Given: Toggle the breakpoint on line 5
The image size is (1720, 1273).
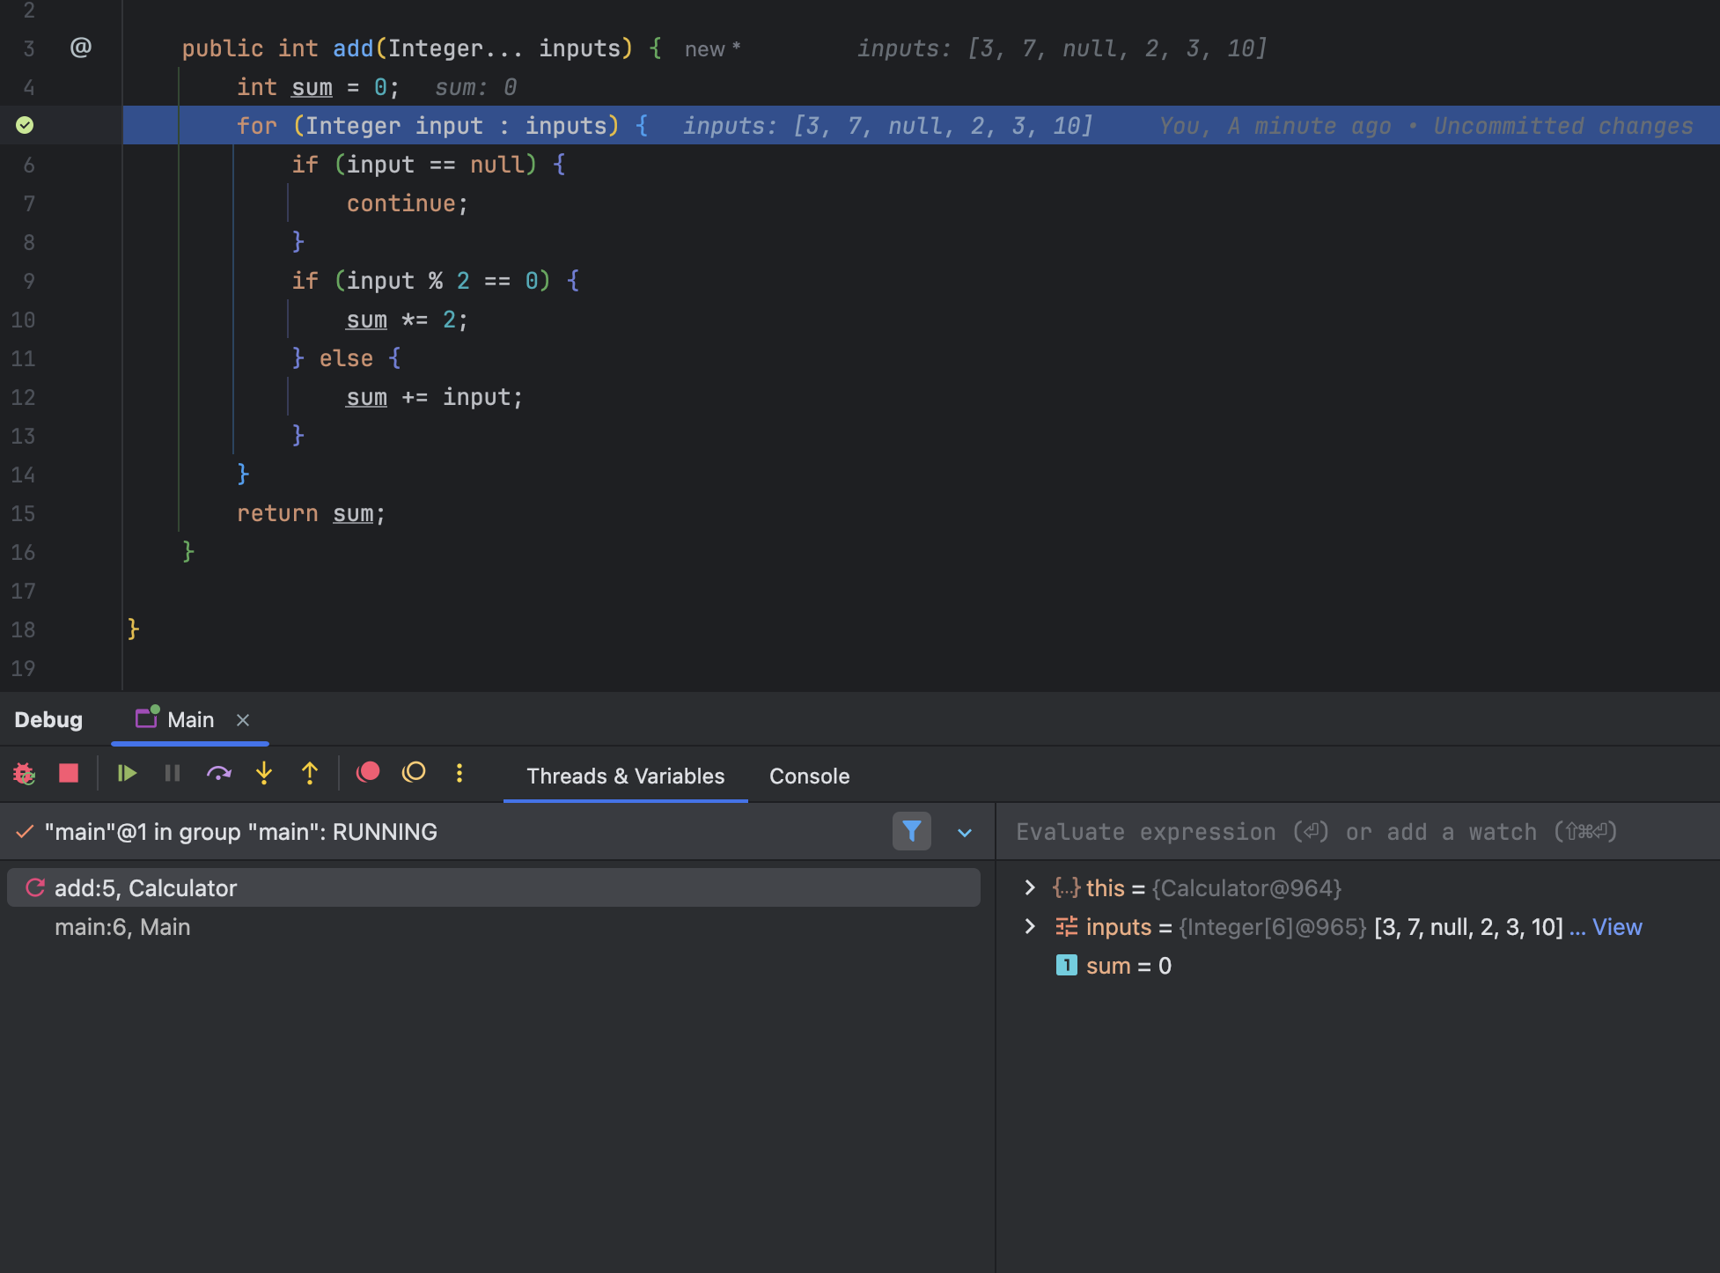Looking at the screenshot, I should point(25,125).
